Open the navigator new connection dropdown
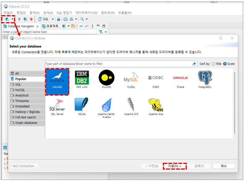Screen dimensions: 244x181 click(x=68, y=26)
